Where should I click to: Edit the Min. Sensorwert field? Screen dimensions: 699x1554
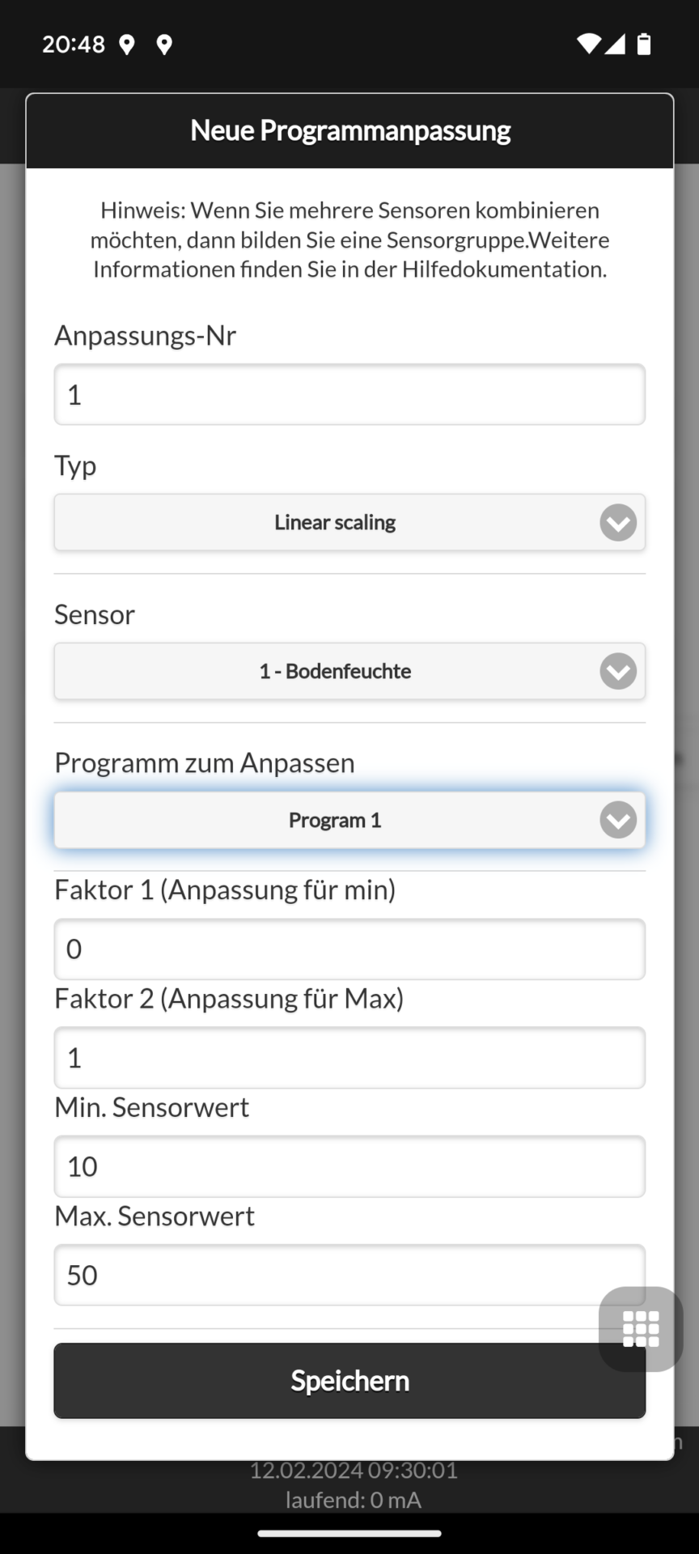(349, 1166)
